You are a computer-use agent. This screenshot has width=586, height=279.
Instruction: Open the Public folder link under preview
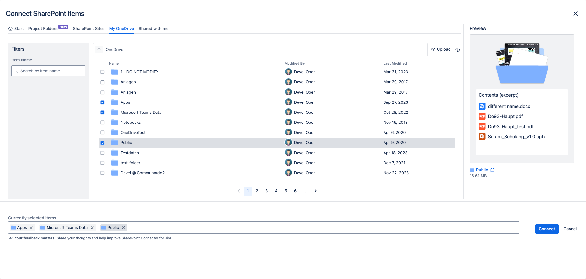click(x=482, y=170)
